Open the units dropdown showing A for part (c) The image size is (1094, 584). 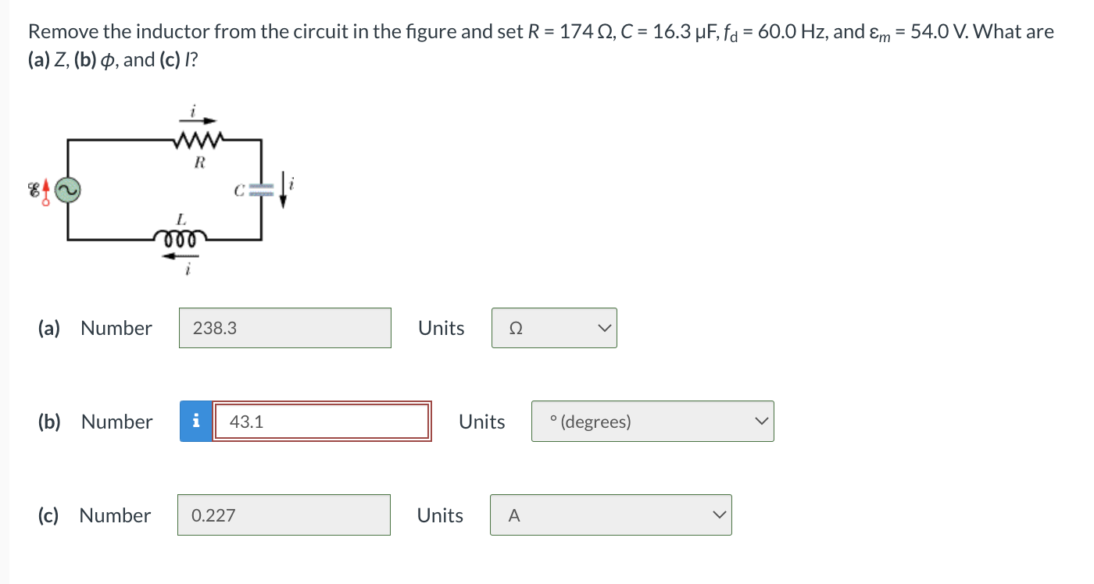tap(610, 515)
